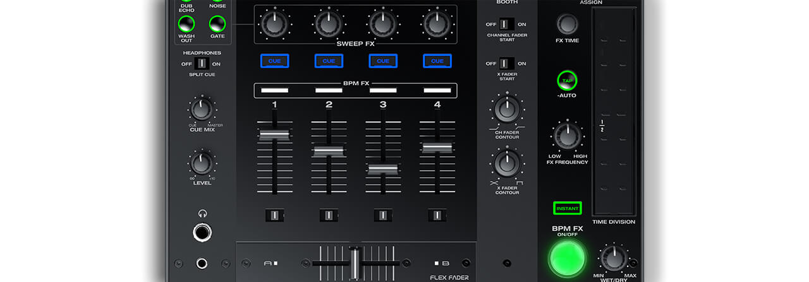Click the headphones Level knob
This screenshot has width=809, height=282.
201,163
